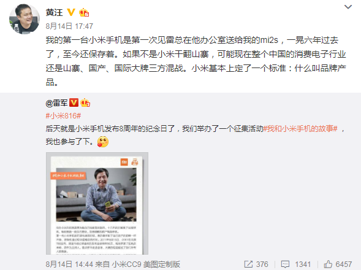Click the yellow verified V badge beside 黄汪
Screen dimensions: 361x270
pyautogui.click(x=71, y=12)
